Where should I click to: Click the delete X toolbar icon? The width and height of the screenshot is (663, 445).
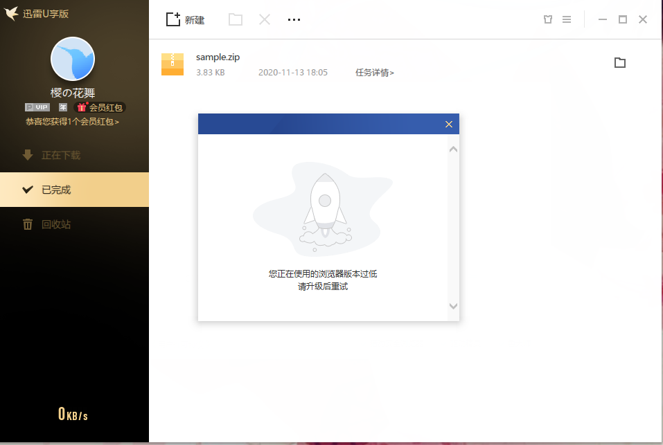coord(265,19)
